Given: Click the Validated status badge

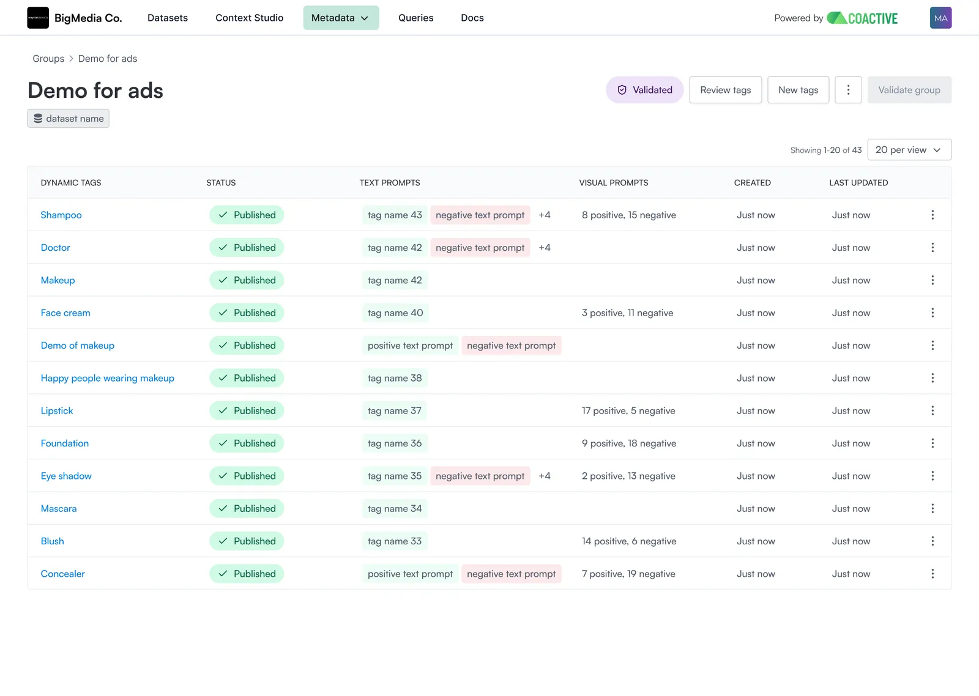Looking at the screenshot, I should (x=644, y=90).
